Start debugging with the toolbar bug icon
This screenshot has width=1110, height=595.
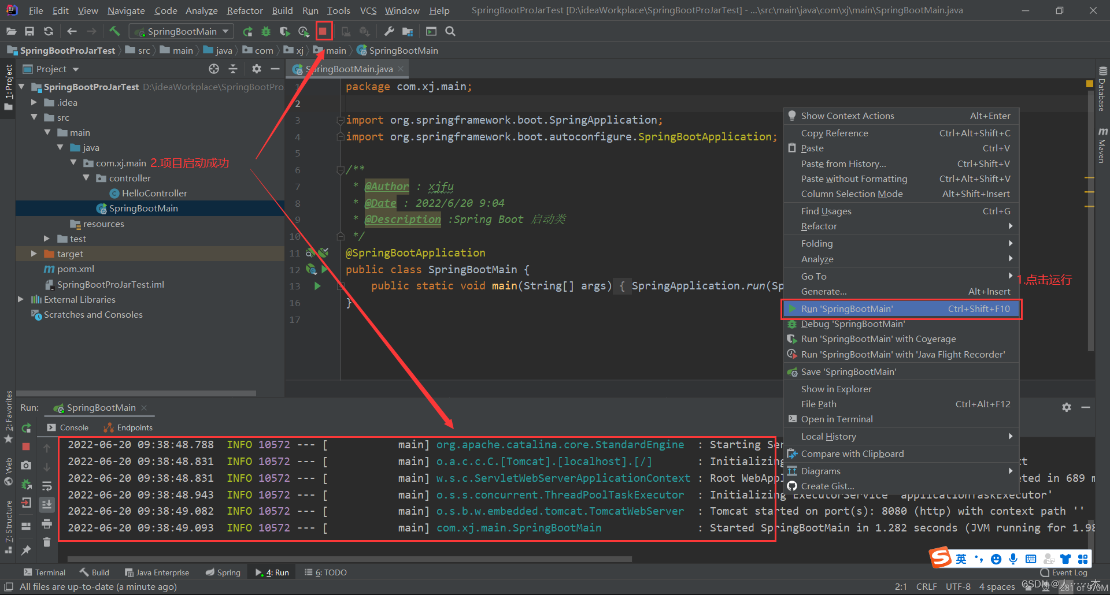click(266, 31)
